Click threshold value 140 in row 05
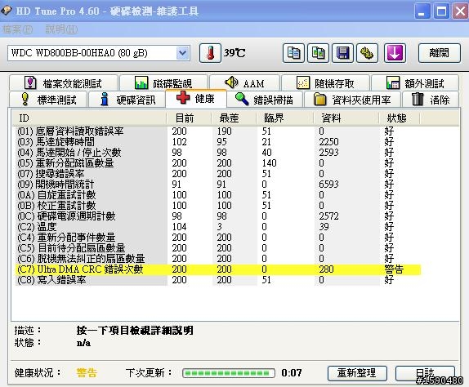This screenshot has width=469, height=387. coord(269,163)
